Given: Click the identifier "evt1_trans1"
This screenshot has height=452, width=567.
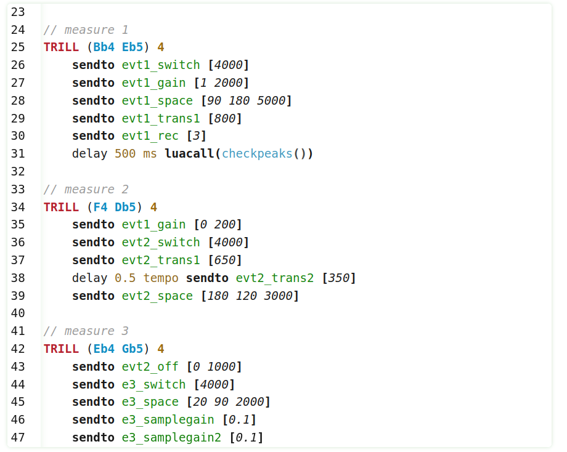Looking at the screenshot, I should [x=161, y=118].
